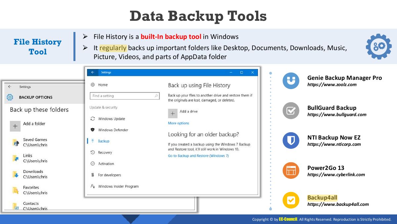This screenshot has height=224, width=397.
Task: Select Windows Defender in Settings sidebar
Action: point(113,130)
